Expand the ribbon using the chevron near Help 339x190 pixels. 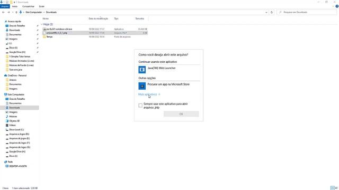click(x=333, y=6)
